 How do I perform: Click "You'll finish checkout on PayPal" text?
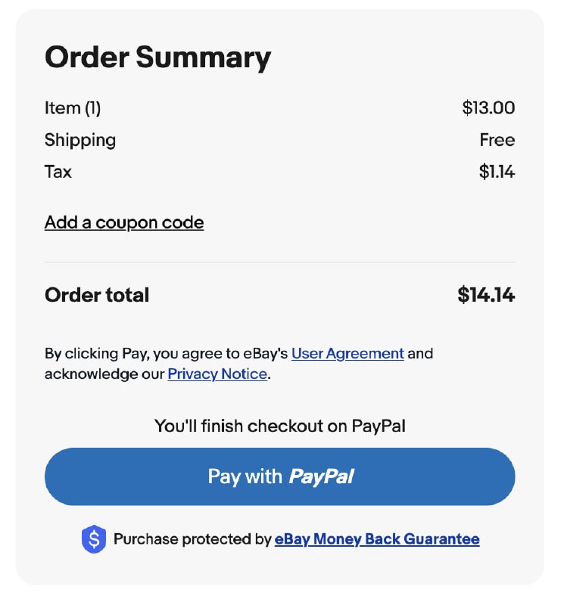click(x=279, y=427)
